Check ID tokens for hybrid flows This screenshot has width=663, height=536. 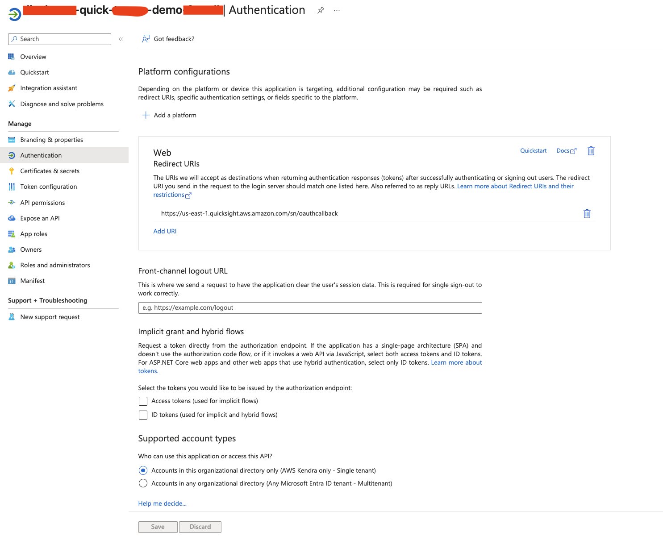[143, 415]
